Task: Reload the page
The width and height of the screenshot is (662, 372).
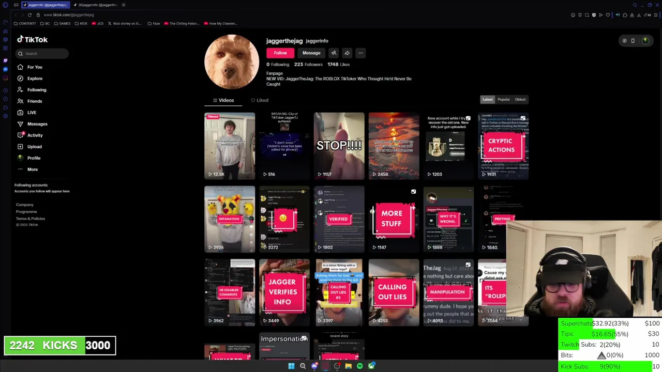Action: [29, 15]
